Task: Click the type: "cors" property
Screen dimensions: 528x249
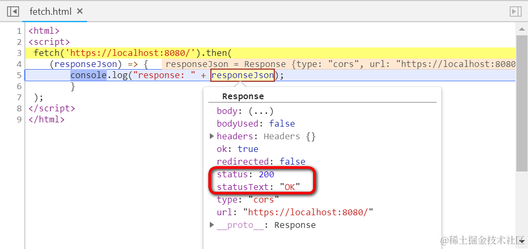Action: point(248,199)
